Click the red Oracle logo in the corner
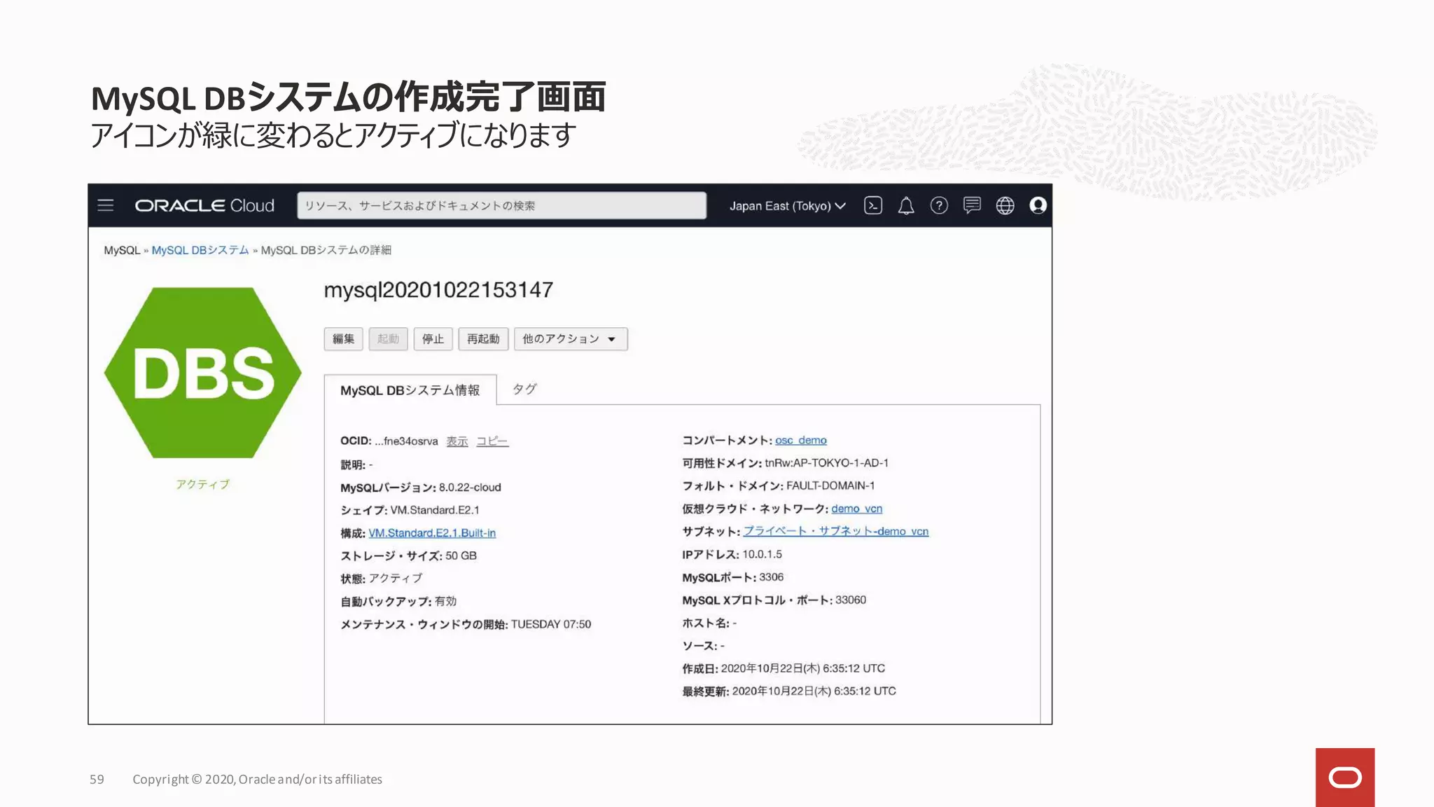This screenshot has width=1434, height=807. (x=1344, y=778)
